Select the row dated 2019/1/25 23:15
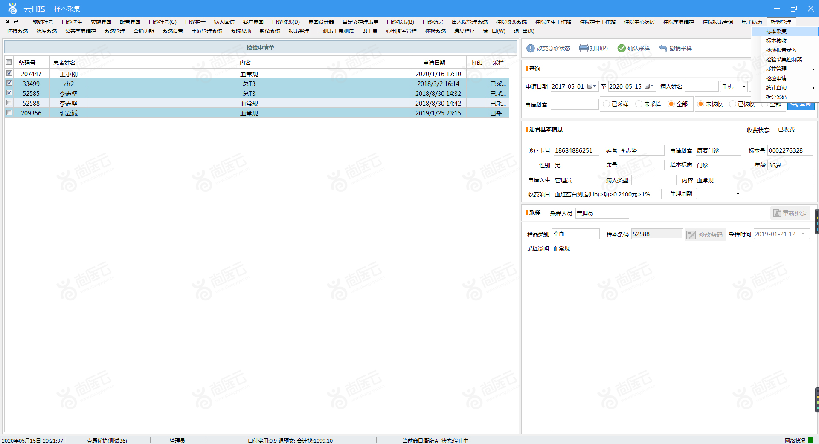Viewport: 819px width, 444px height. (257, 113)
